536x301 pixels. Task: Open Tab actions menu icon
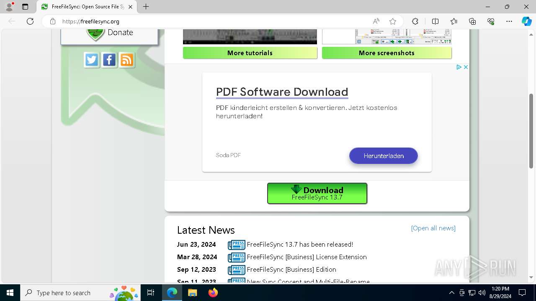tap(25, 7)
